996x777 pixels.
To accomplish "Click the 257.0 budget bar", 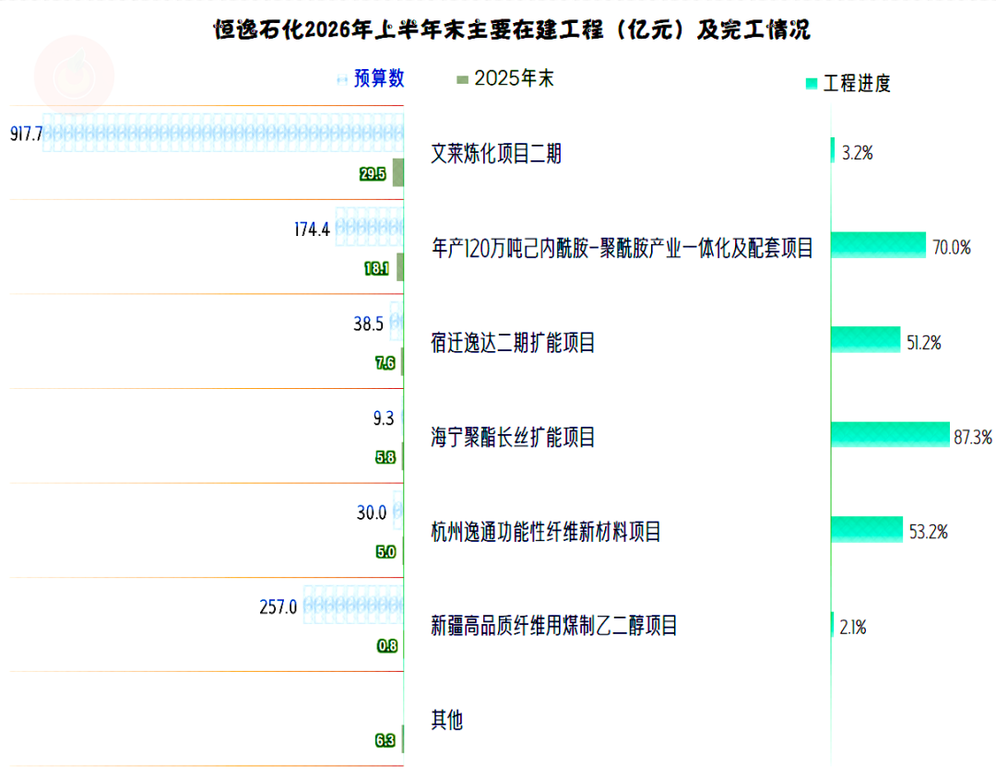I will (x=353, y=605).
